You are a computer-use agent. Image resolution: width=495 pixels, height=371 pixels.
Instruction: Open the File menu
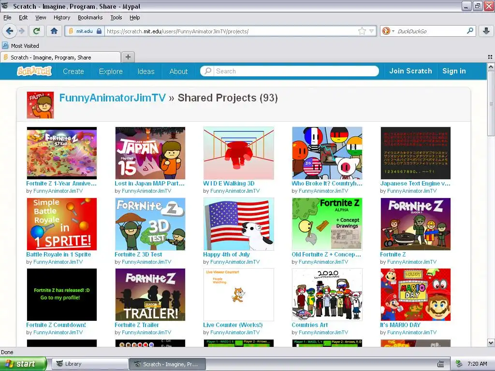pyautogui.click(x=7, y=18)
